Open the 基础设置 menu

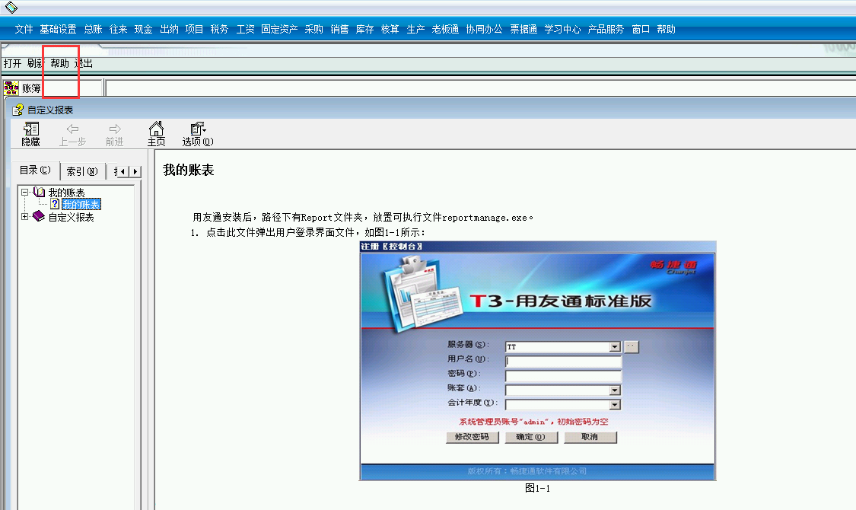point(58,30)
